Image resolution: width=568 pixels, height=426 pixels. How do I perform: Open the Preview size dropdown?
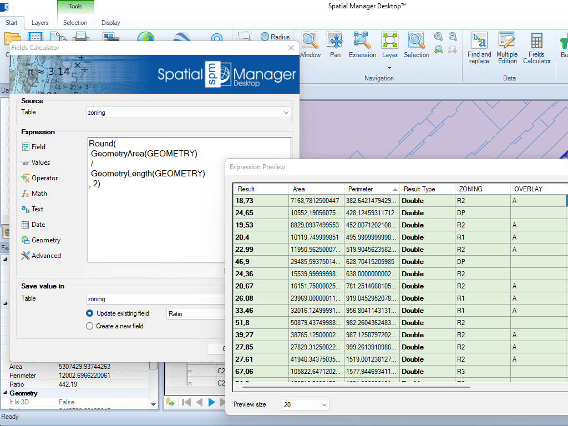pyautogui.click(x=306, y=404)
